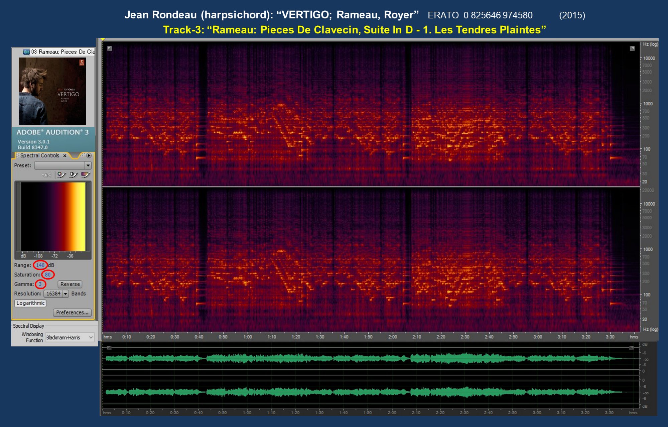Click 0:40 on the waveform time ruler

198,413
